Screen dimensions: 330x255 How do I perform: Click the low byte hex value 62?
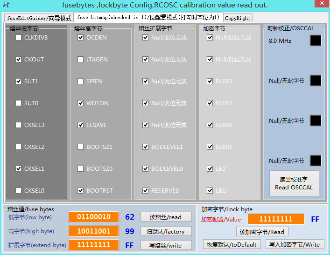[x=130, y=217]
